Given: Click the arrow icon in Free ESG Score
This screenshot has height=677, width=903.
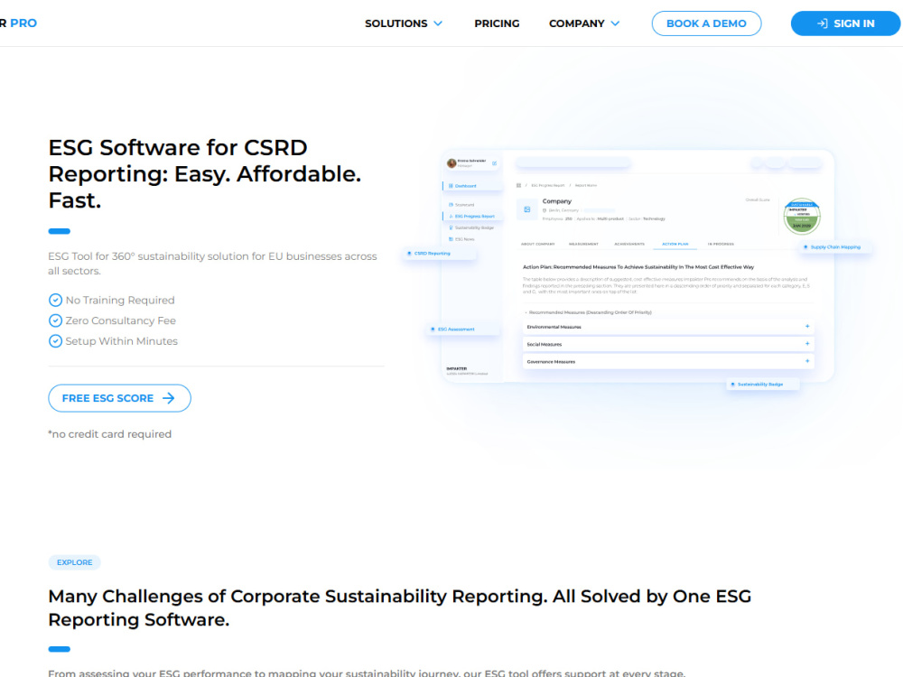Looking at the screenshot, I should click(x=169, y=398).
